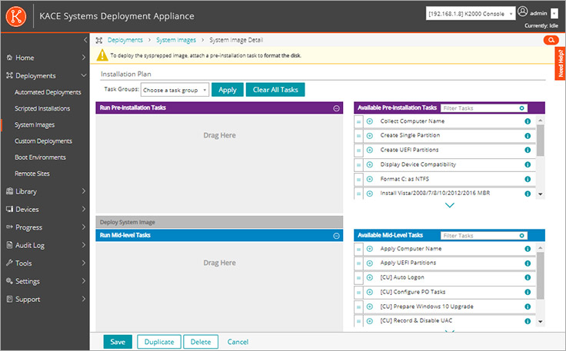Show info for Collect Computer Name task
The image size is (566, 351).
pos(528,121)
